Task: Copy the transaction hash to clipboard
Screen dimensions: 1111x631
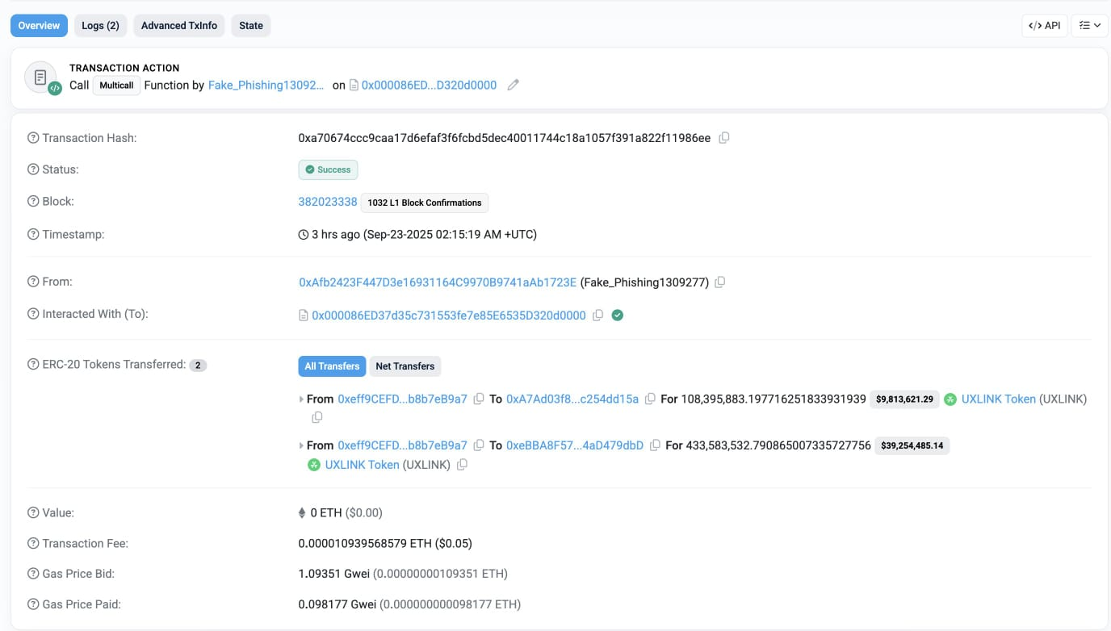Action: [x=724, y=138]
